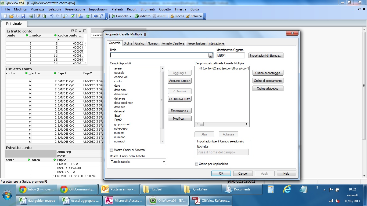Enable Mostra Campi di Sistema checkbox
This screenshot has height=206, width=367.
coord(111,150)
